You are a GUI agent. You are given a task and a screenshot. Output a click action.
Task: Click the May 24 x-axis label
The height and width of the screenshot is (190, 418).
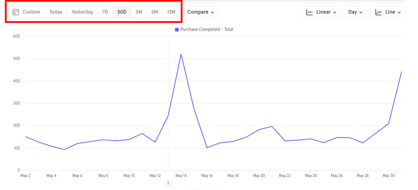tap(310, 175)
